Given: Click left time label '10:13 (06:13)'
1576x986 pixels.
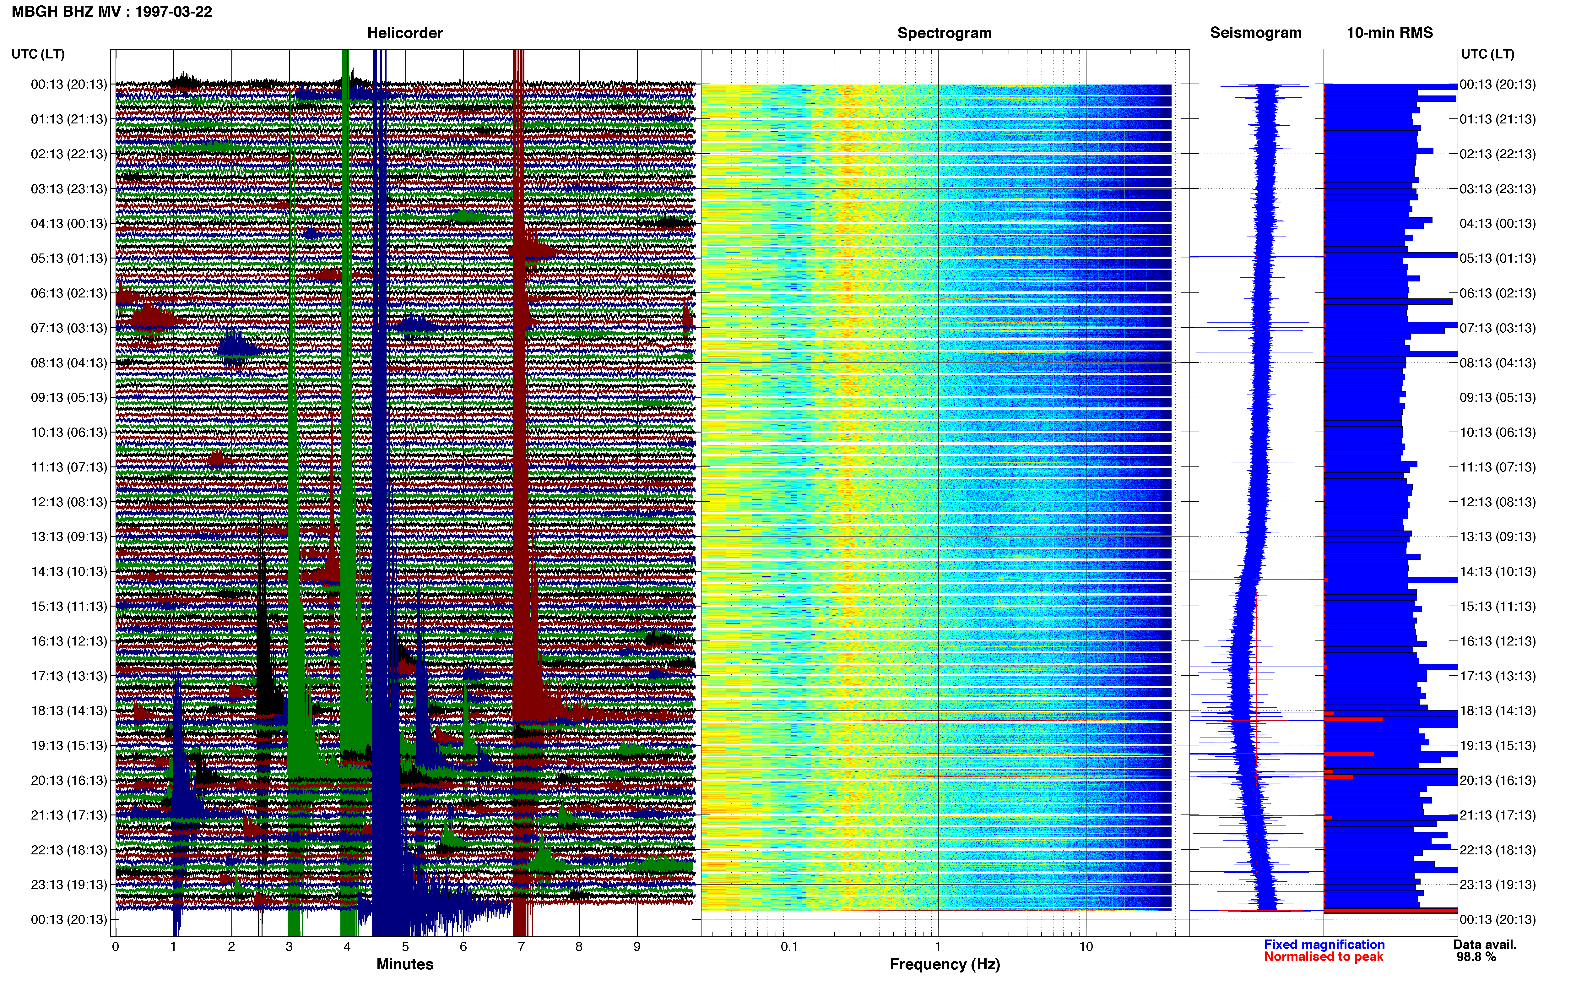Looking at the screenshot, I should (x=69, y=432).
